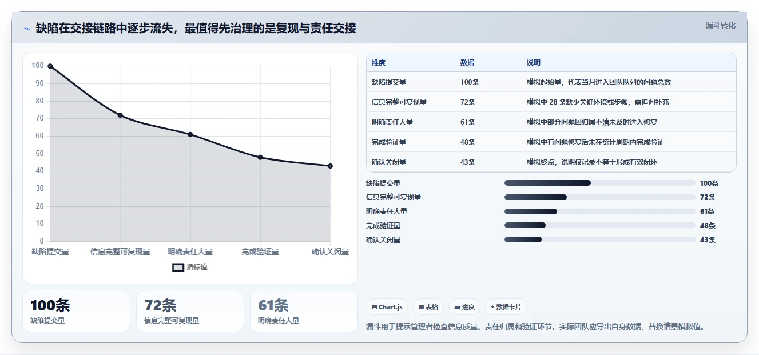The height and width of the screenshot is (355, 759).
Task: Click the 61条 value in the table
Action: click(x=468, y=122)
